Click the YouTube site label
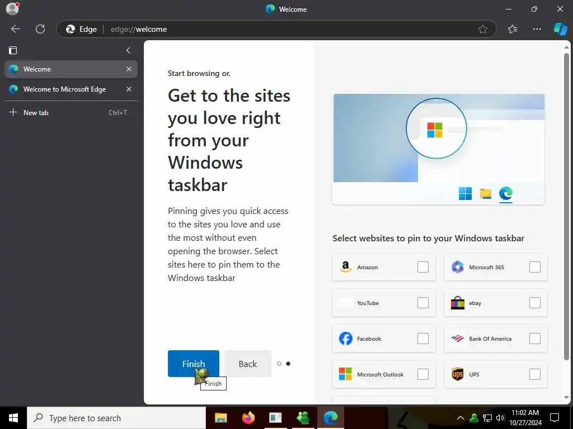 368,303
